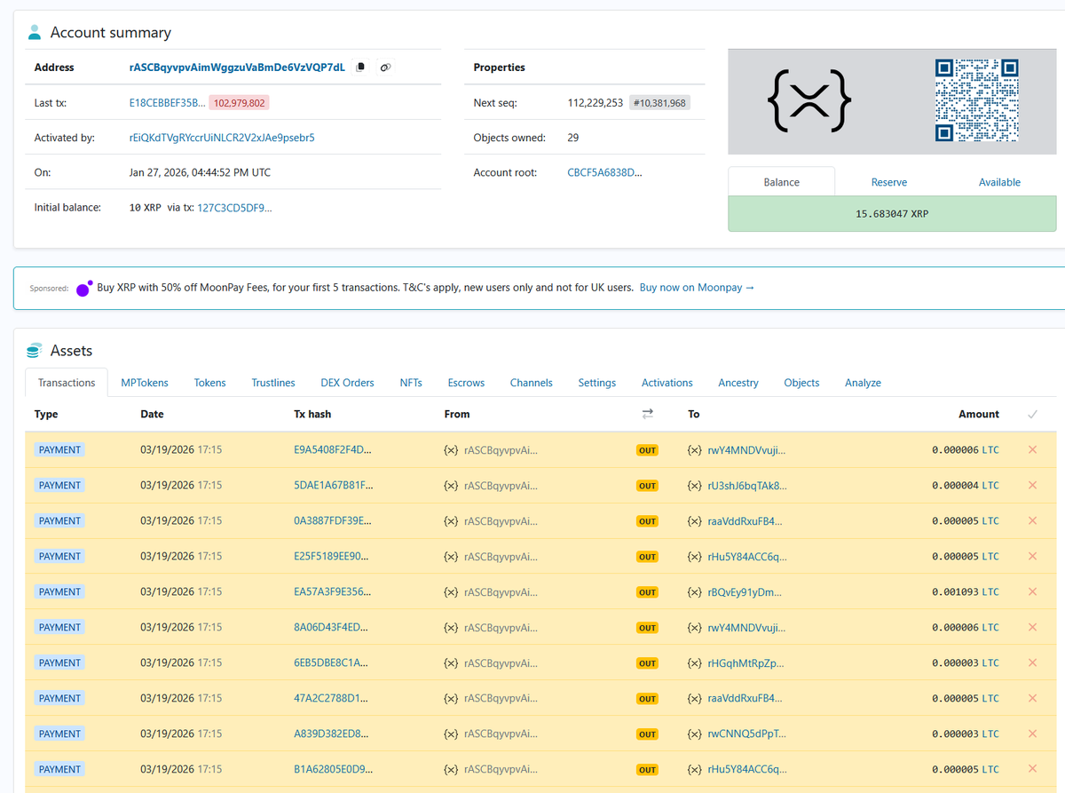
Task: Click the OUT badge in row EA57A3F9E356
Action: click(648, 592)
